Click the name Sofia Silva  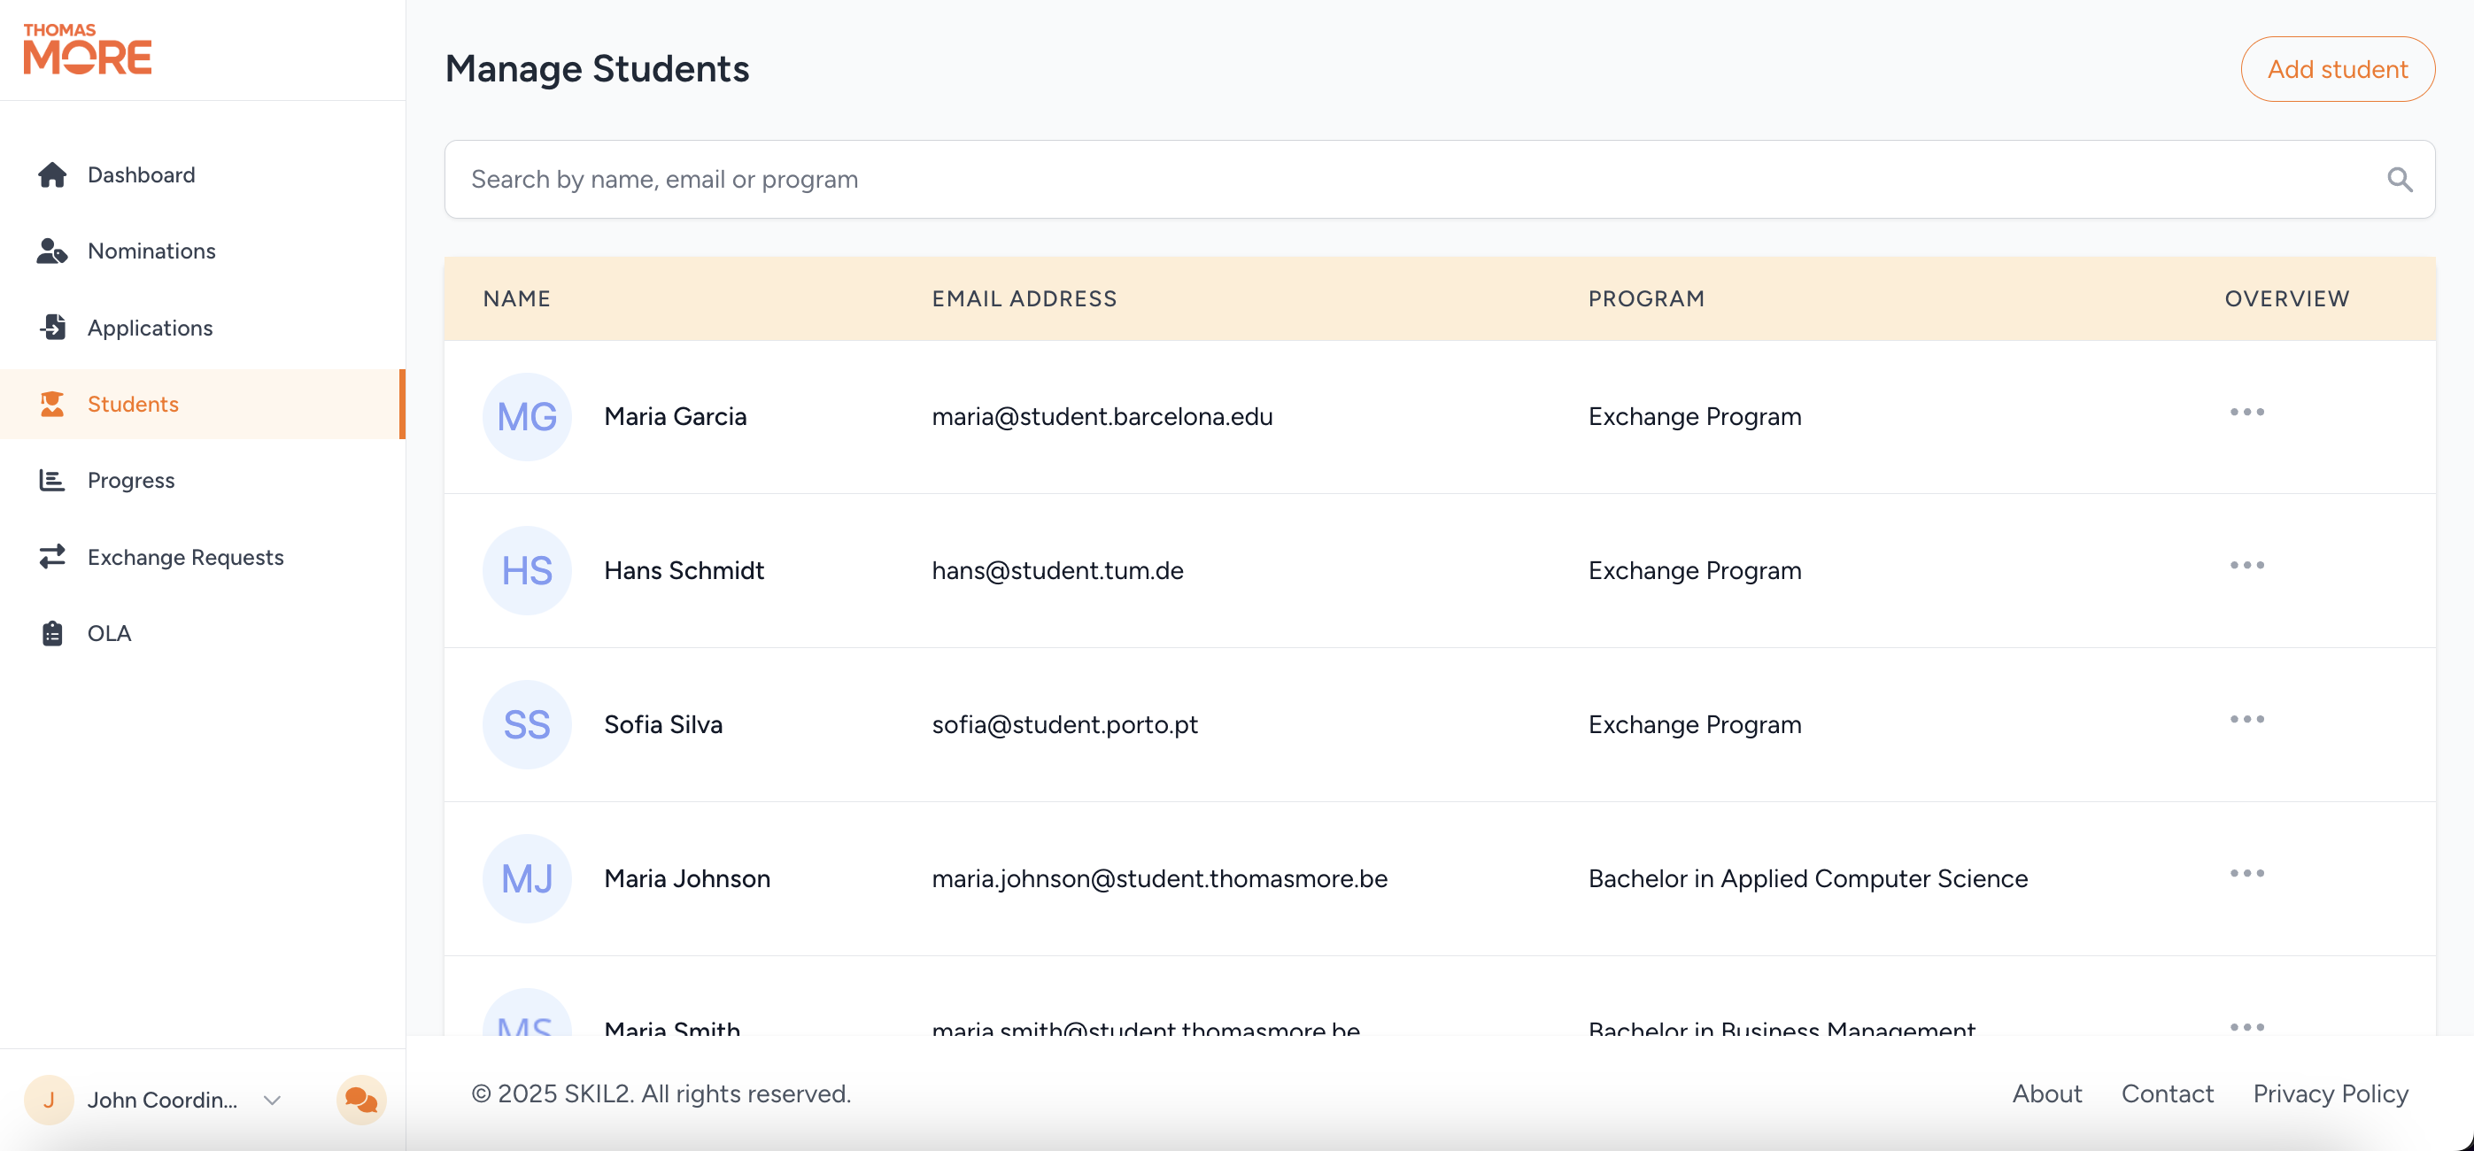(662, 725)
